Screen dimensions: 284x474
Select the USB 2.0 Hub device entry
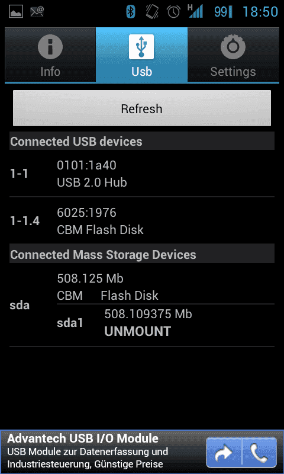point(142,174)
